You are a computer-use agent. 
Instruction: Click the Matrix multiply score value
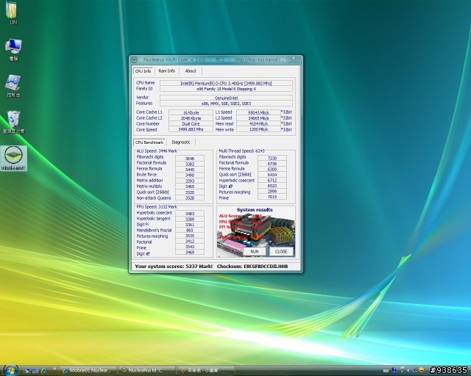tap(190, 187)
